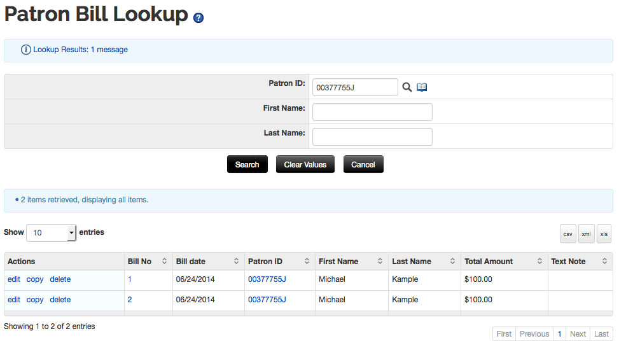Cancel the patron bill lookup

point(363,164)
